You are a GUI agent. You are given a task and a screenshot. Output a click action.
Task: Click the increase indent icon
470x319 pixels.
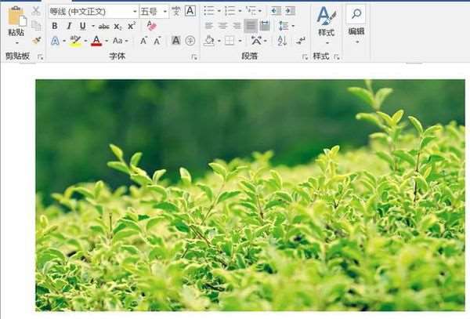290,12
